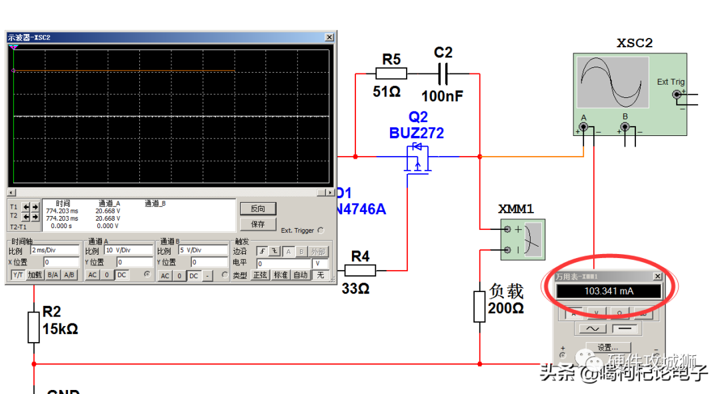
Task: Set the multimeter to DC measurement mode
Action: (625, 327)
